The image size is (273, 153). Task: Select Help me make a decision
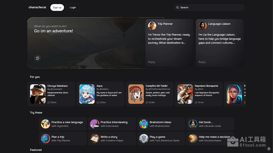(x=210, y=138)
